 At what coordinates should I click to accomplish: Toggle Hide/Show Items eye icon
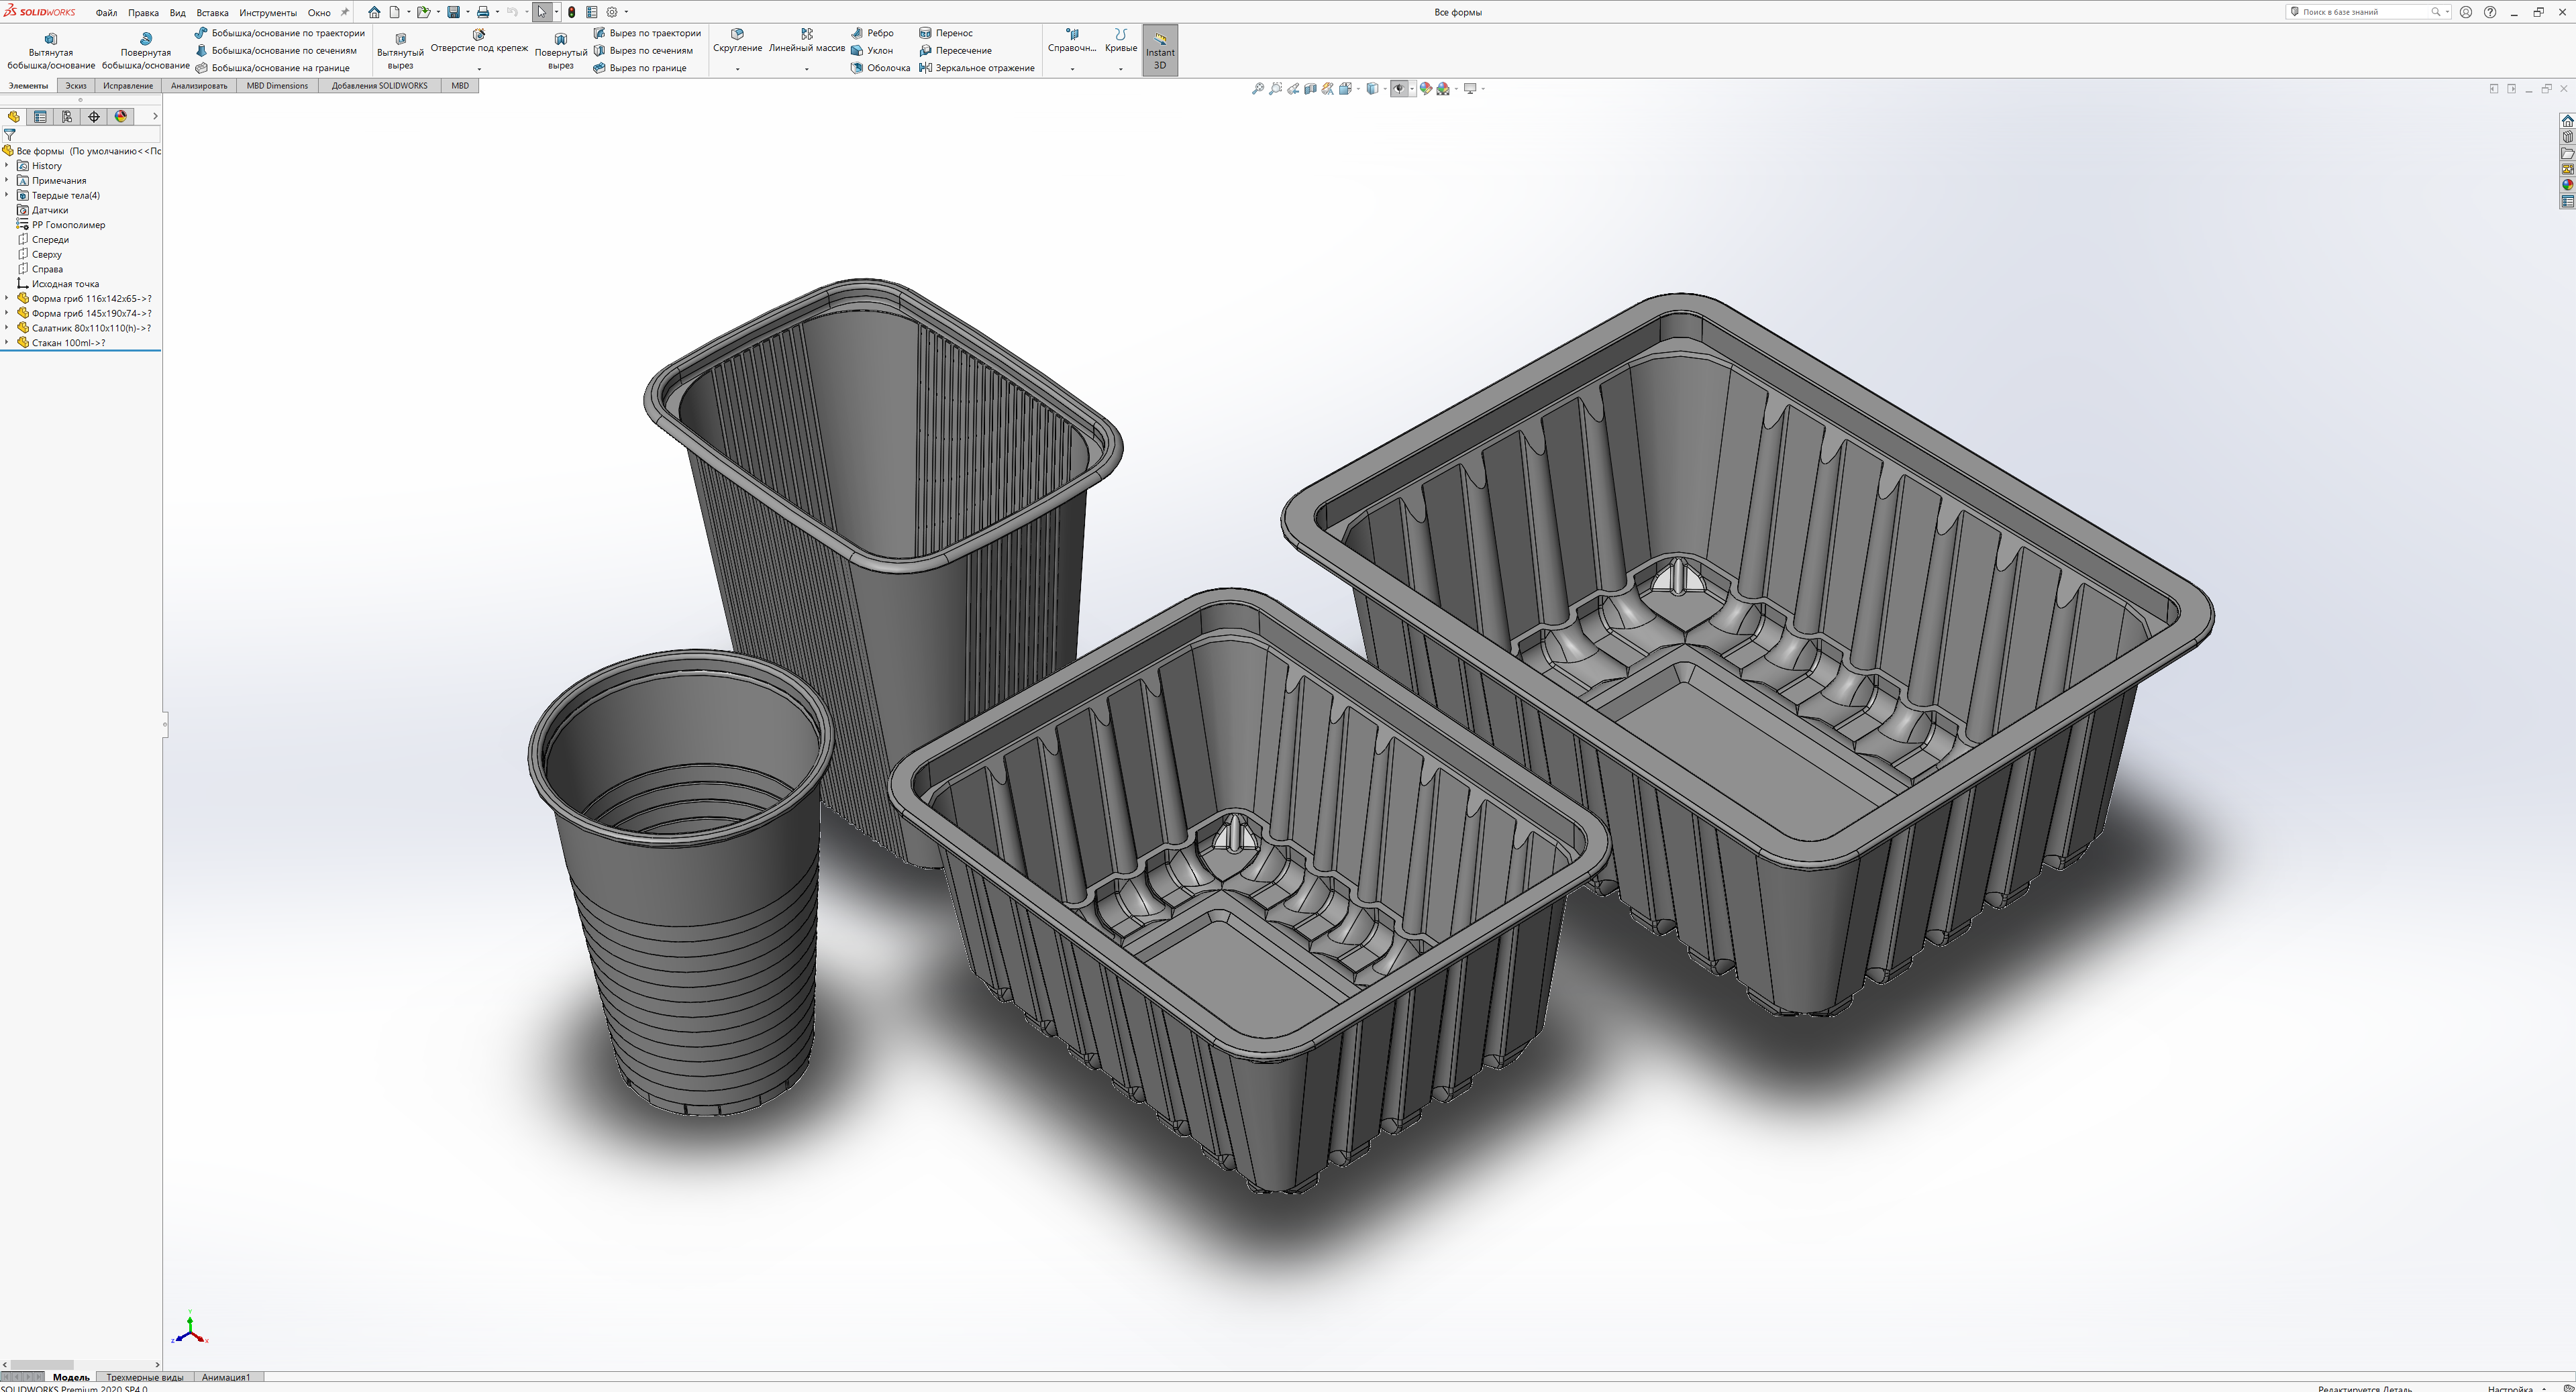(1398, 89)
